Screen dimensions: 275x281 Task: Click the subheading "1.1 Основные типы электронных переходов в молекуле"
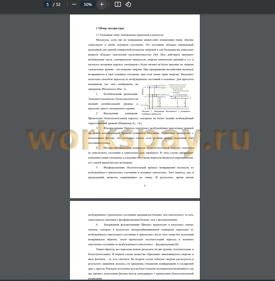[x=130, y=35]
